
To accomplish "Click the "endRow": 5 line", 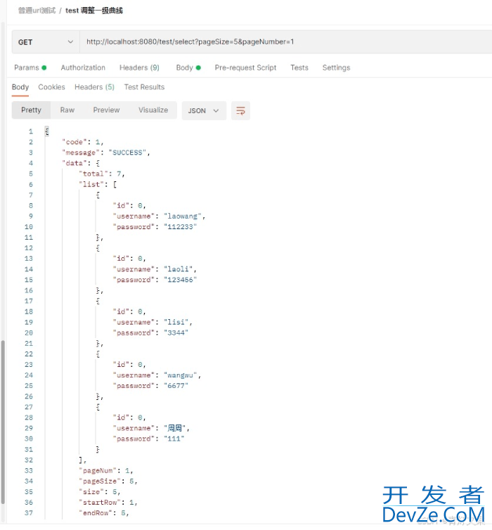I will point(104,513).
